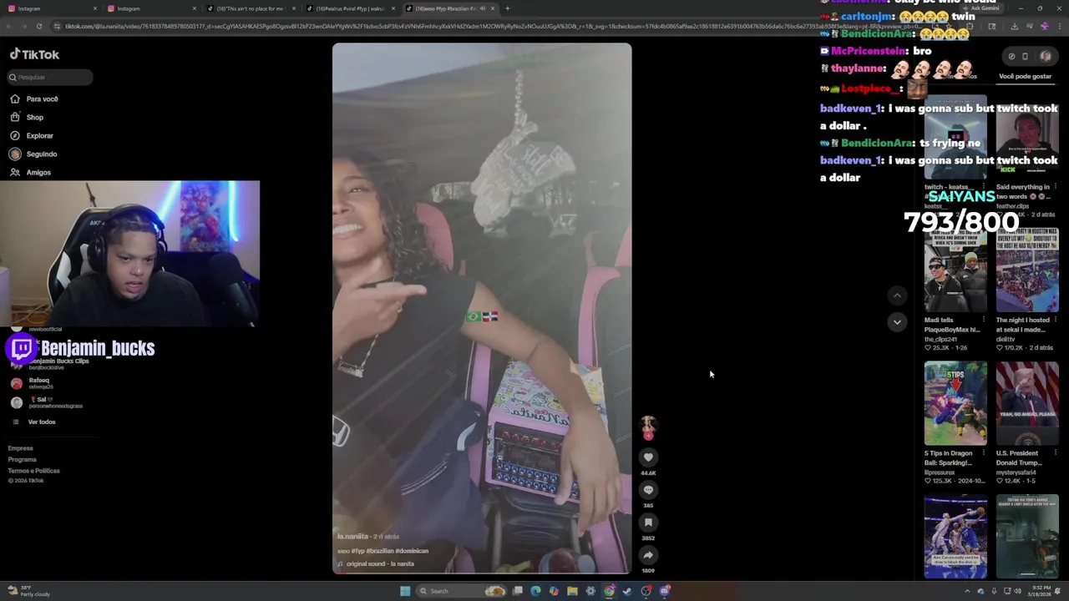
Task: Open Rafeoq account in following list
Action: tap(33, 382)
